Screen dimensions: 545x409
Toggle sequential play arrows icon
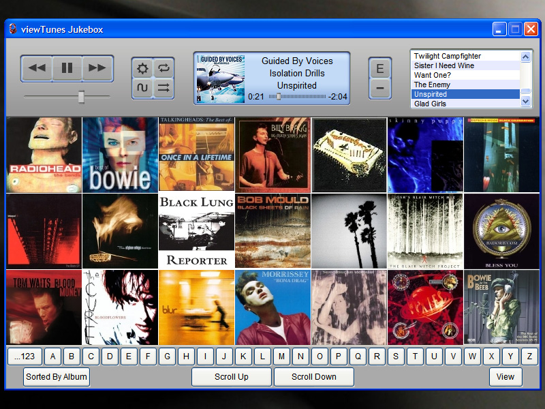163,88
